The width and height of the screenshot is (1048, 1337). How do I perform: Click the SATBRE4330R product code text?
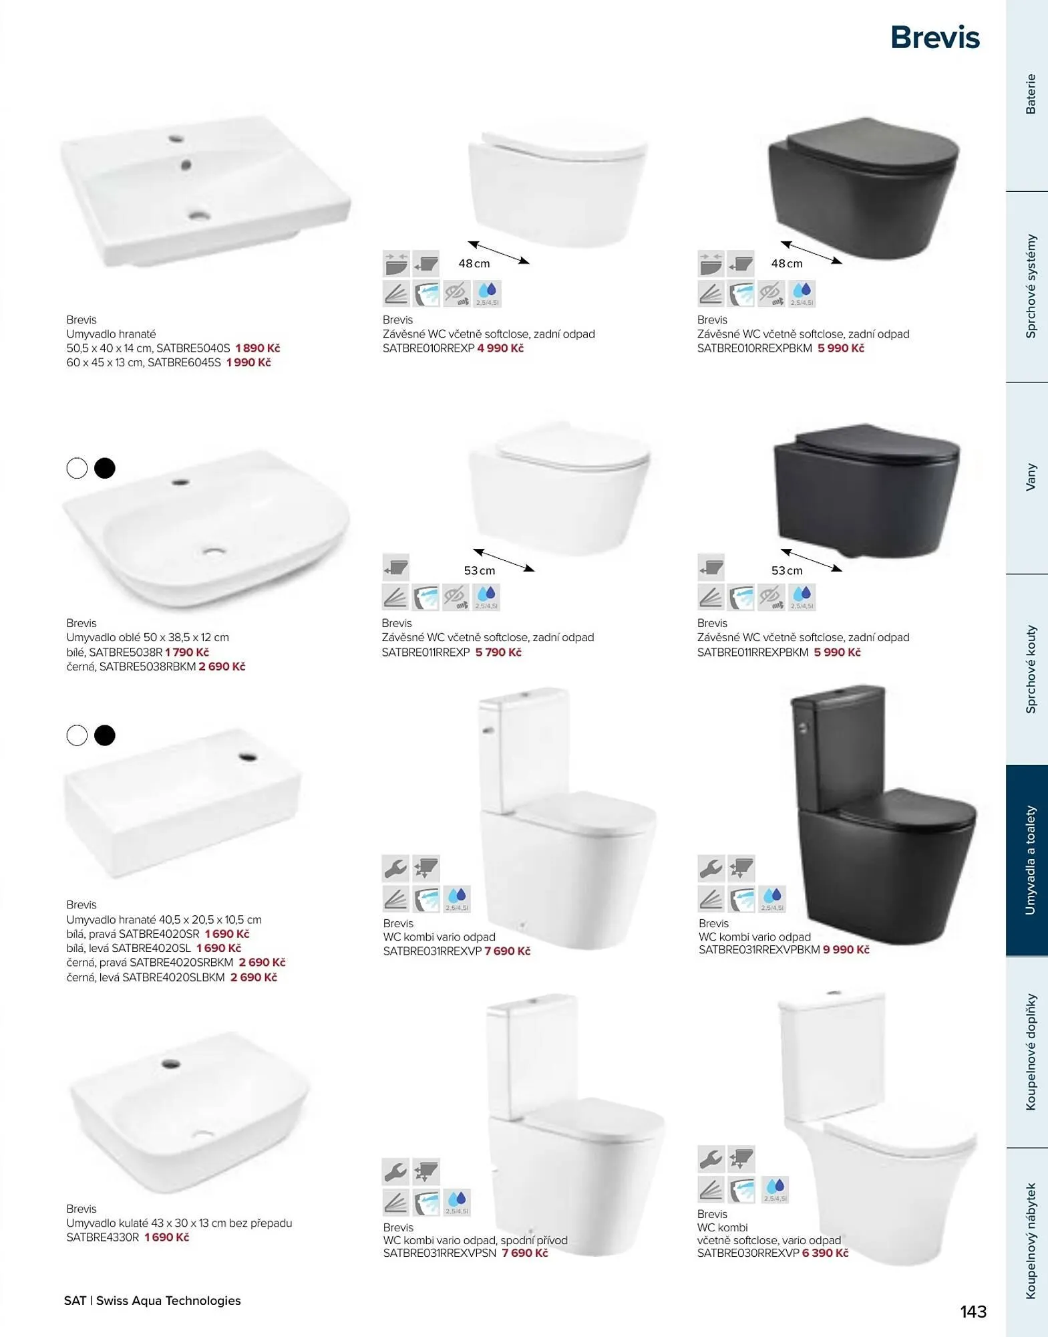click(x=103, y=1237)
